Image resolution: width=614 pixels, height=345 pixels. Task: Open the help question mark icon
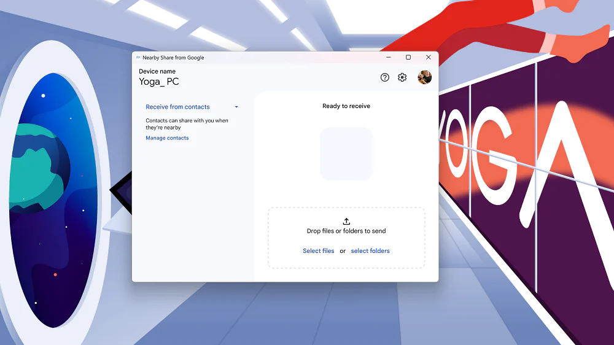tap(384, 77)
